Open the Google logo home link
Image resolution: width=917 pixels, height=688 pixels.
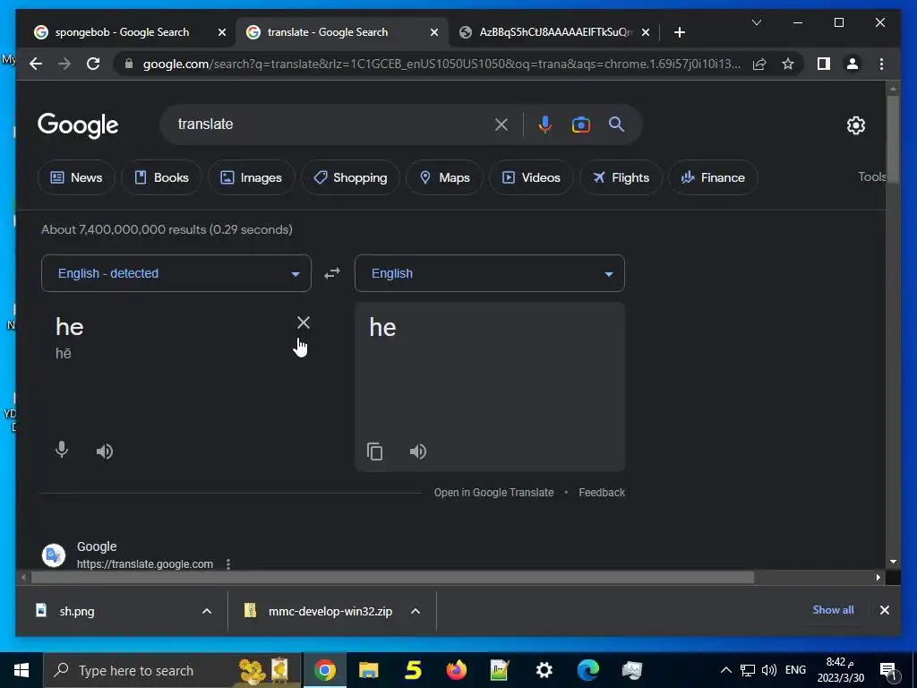[x=78, y=125]
